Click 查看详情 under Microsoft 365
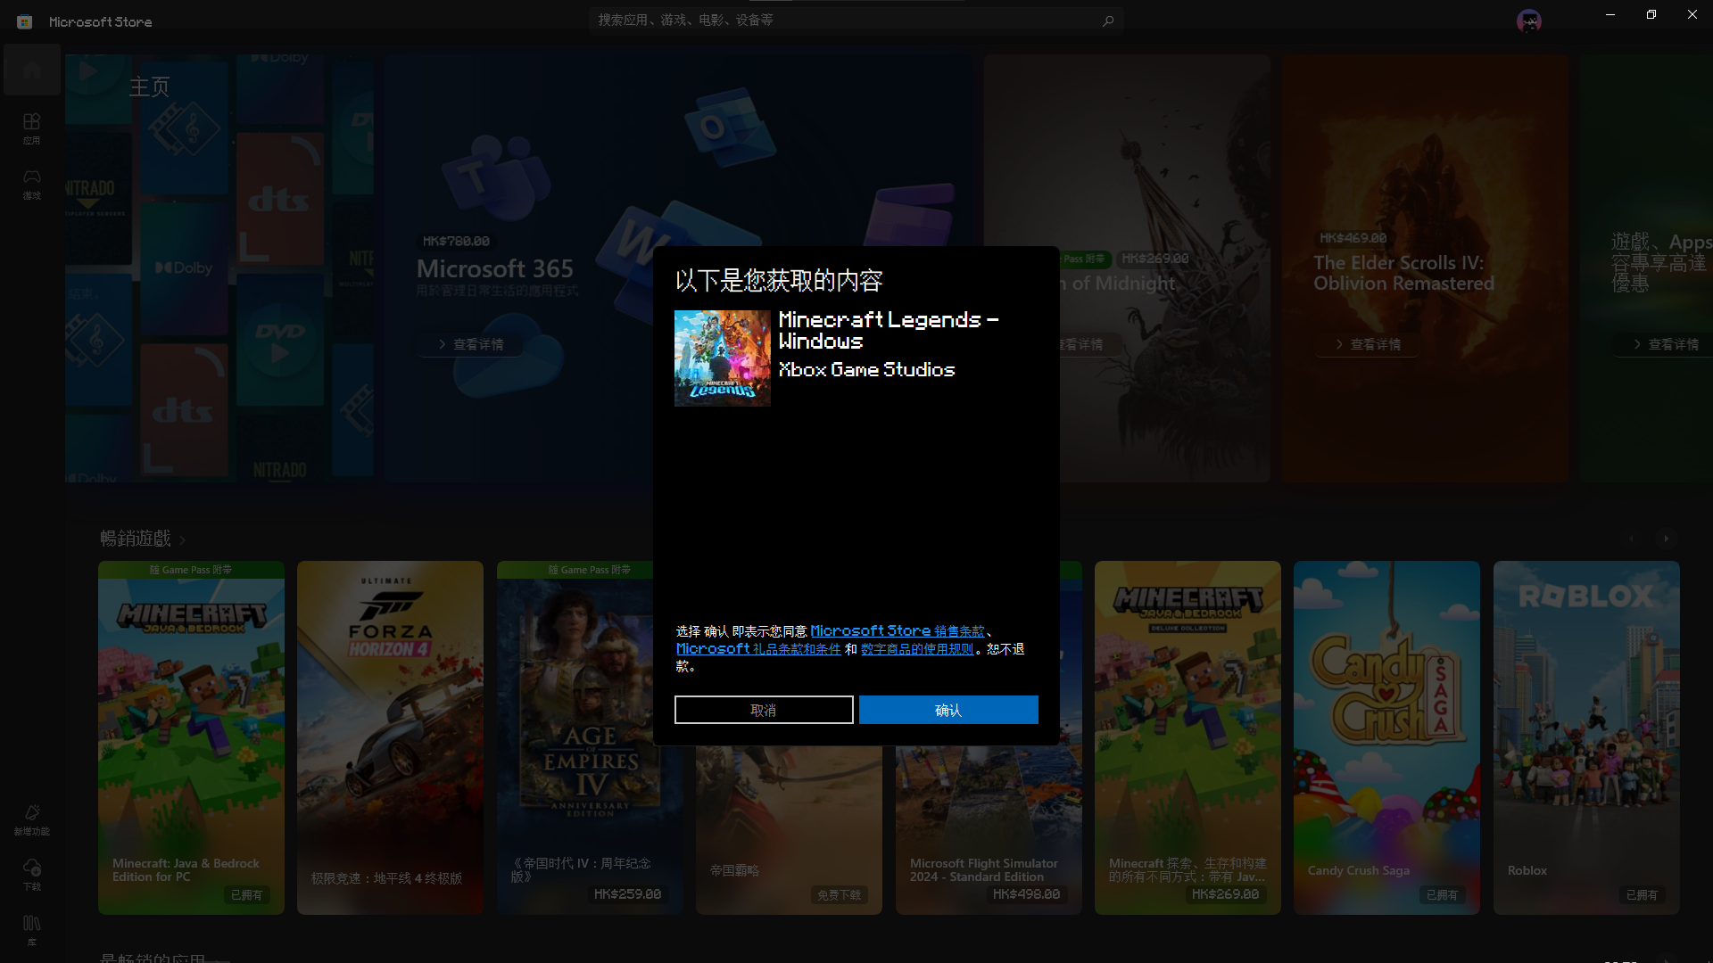Image resolution: width=1713 pixels, height=963 pixels. click(471, 344)
